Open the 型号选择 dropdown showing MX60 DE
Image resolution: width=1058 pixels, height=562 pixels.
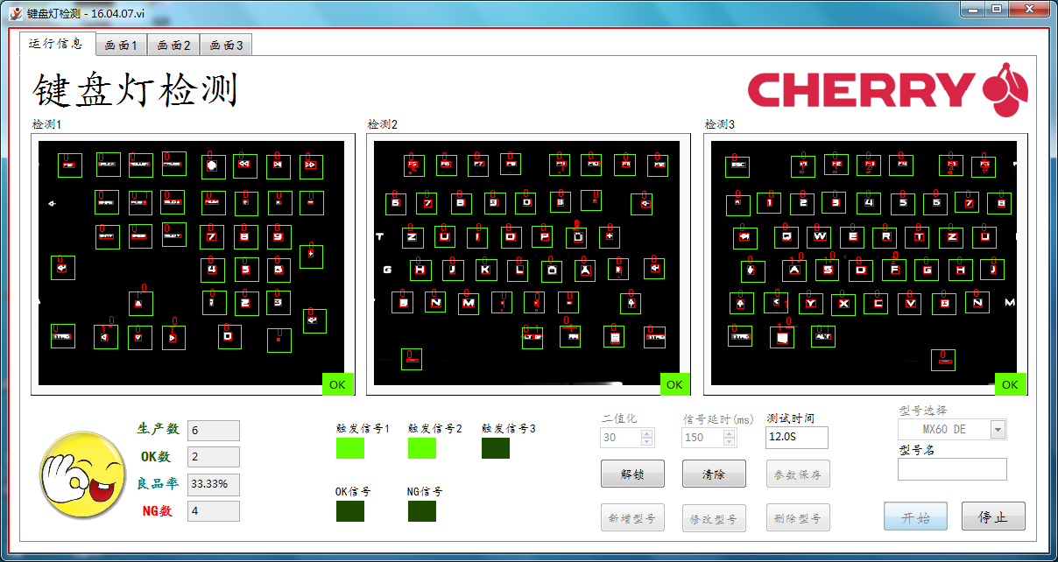tap(998, 430)
